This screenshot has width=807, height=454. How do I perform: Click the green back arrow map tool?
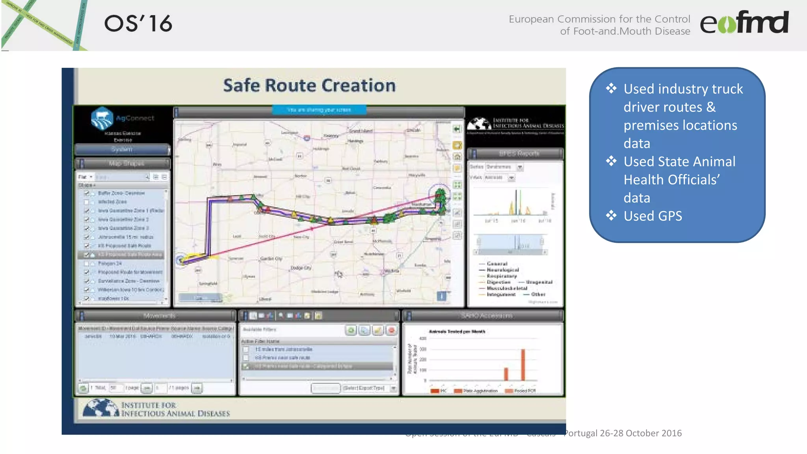[457, 129]
